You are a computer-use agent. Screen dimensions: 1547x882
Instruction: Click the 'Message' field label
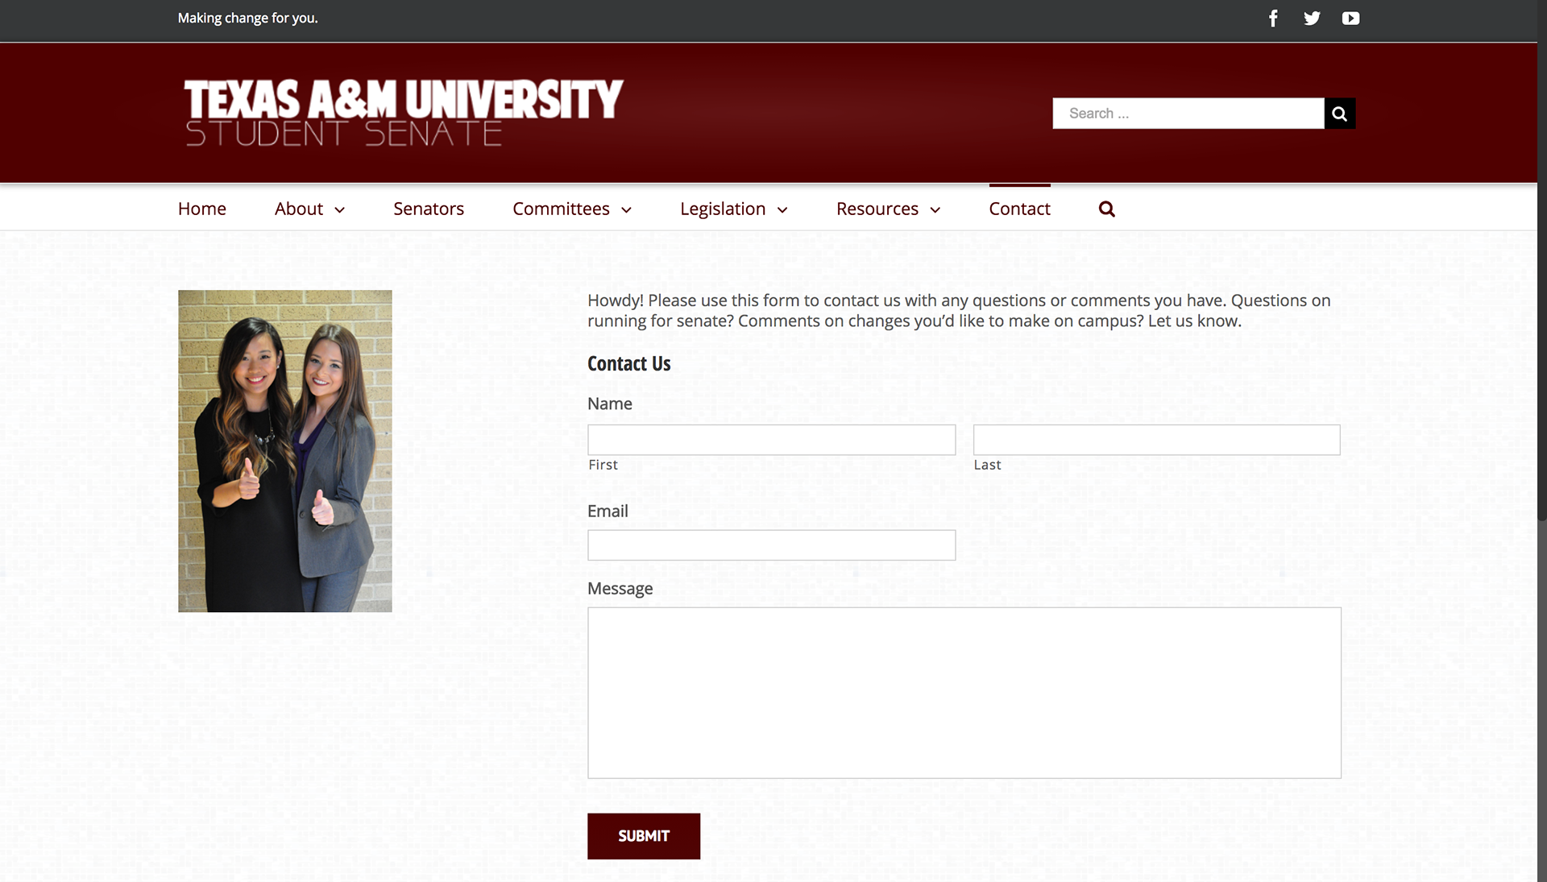click(x=620, y=589)
